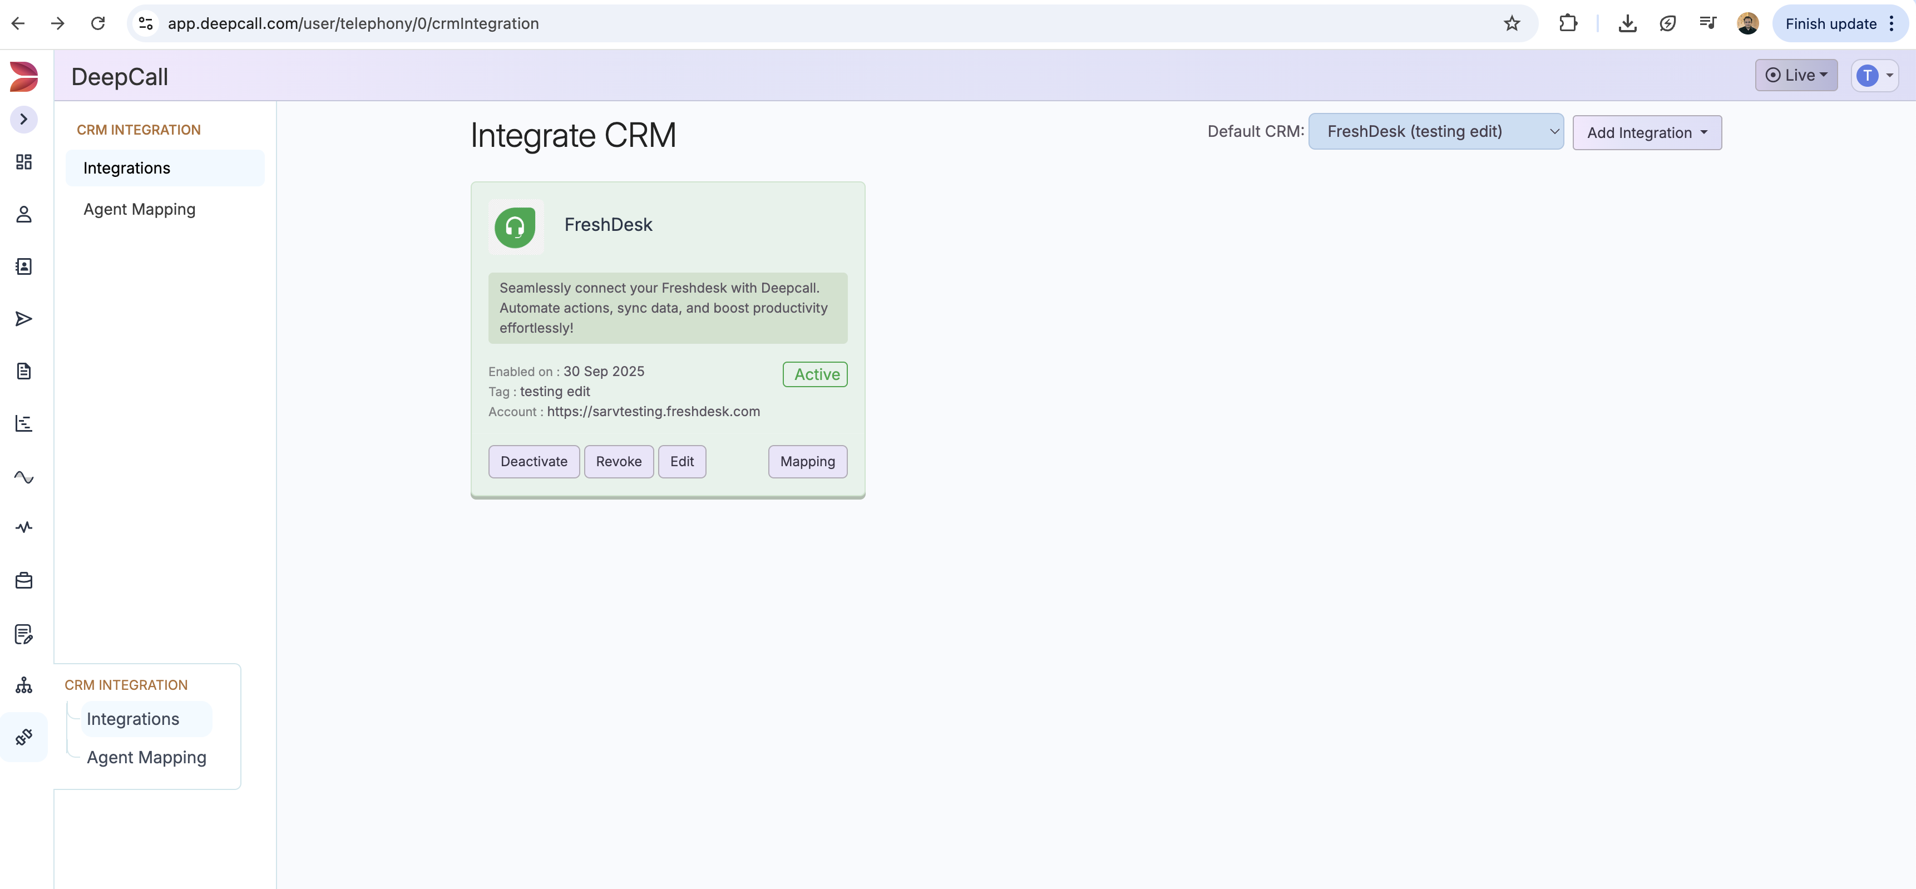
Task: Expand the sidebar with chevron arrow
Action: point(24,119)
